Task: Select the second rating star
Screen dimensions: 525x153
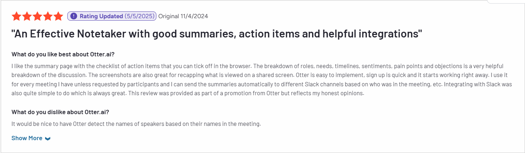Action: 27,16
